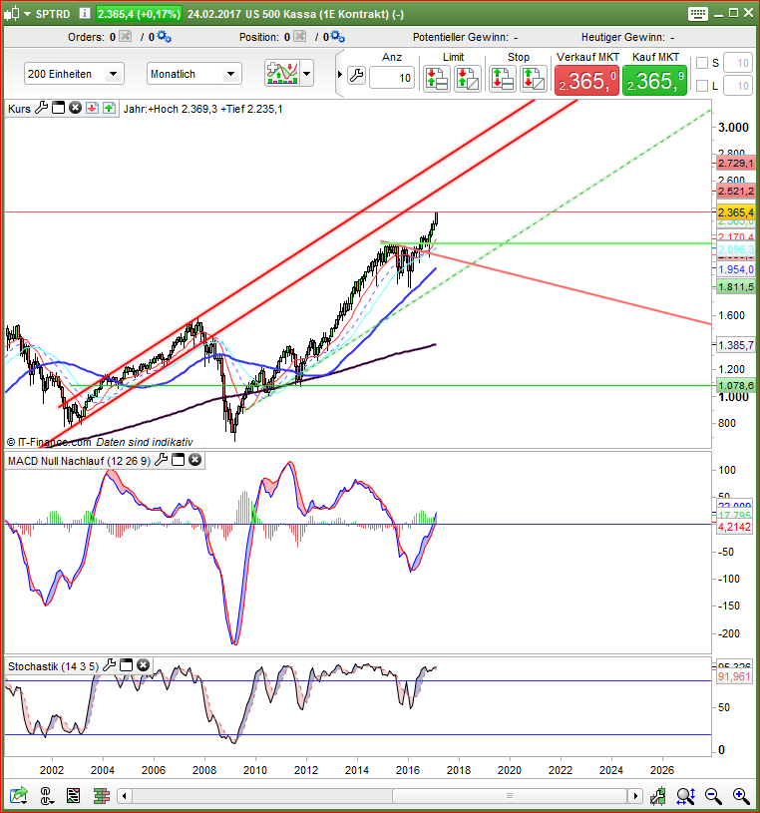Close the Kurs panel
Viewport: 760px width, 813px height.
(x=75, y=108)
